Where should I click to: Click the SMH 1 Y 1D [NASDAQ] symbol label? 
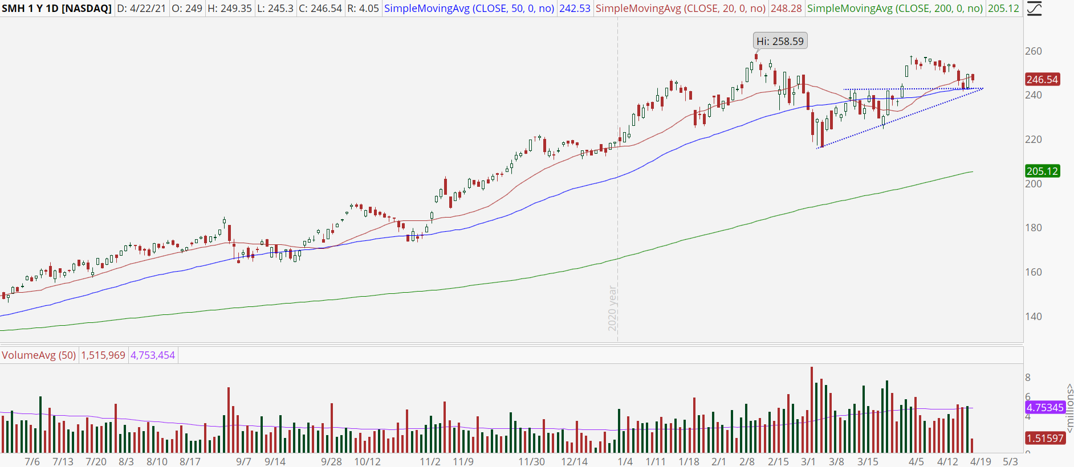click(56, 9)
